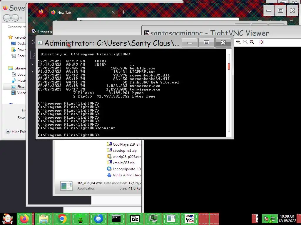Select Documents in the Save dialog sidebar
The width and height of the screenshot is (301, 225).
pyautogui.click(x=19, y=74)
